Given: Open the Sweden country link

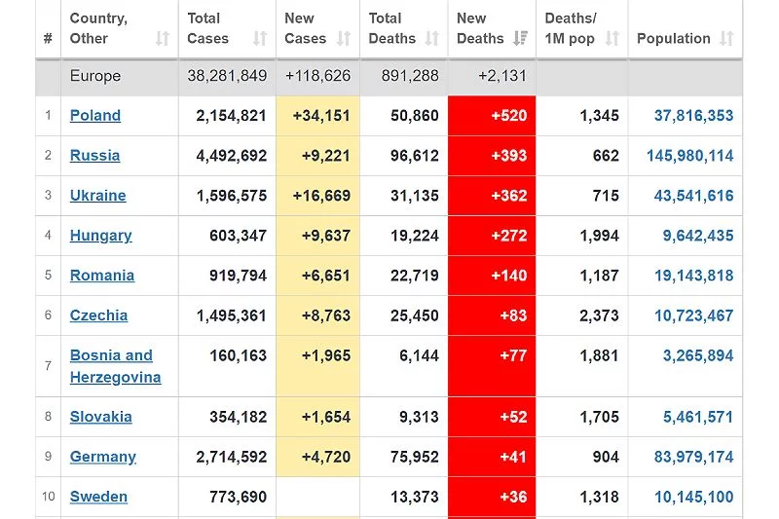Looking at the screenshot, I should [99, 497].
